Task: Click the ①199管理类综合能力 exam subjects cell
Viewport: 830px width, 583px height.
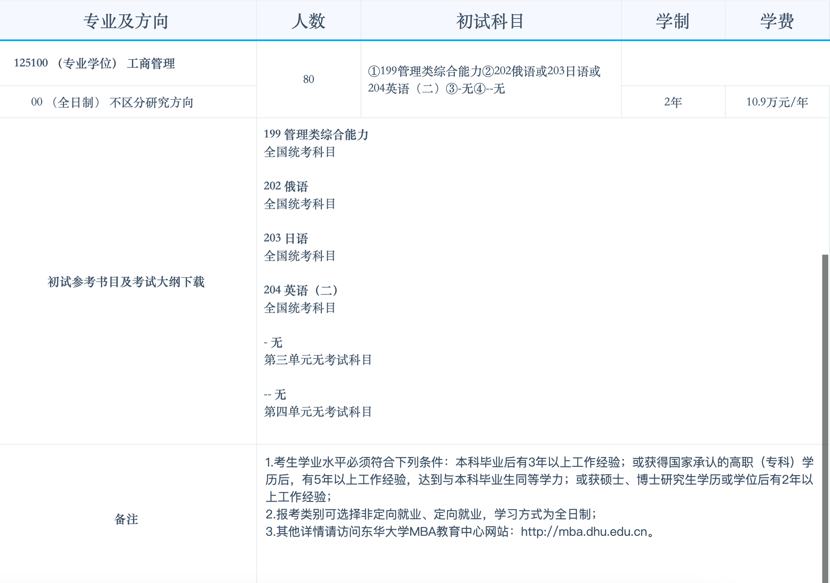Action: click(491, 79)
